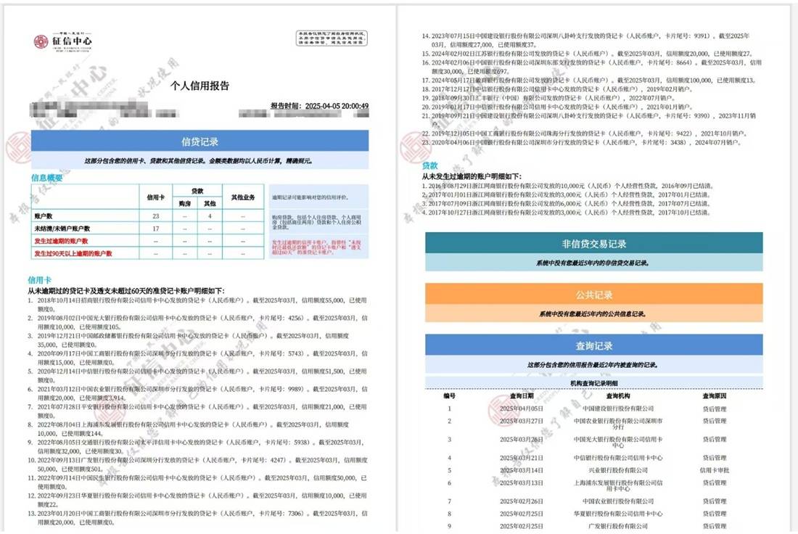
Task: Select card entry 15 from 江苏银行
Action: pos(588,54)
